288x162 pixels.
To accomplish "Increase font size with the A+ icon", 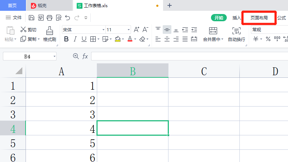I will [136, 30].
